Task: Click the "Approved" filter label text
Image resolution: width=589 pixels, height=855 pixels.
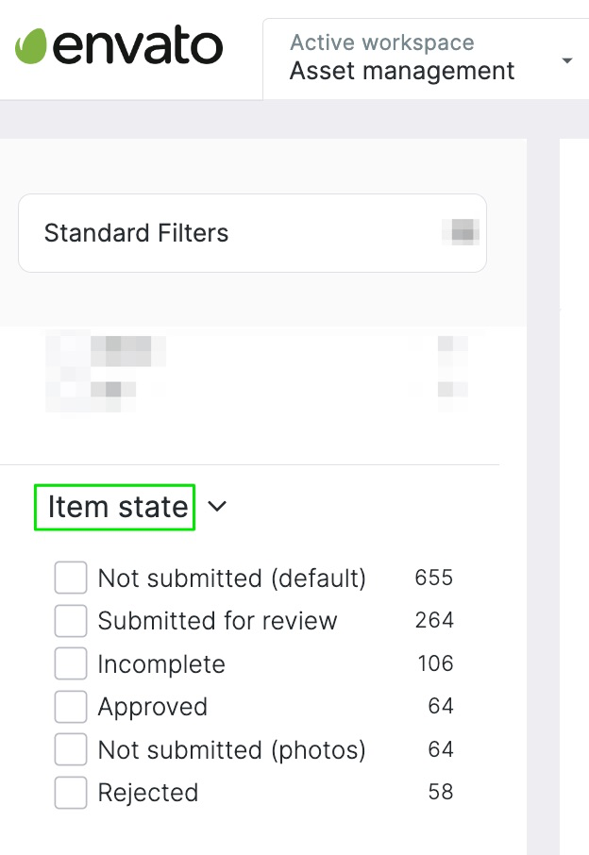Action: pos(152,707)
